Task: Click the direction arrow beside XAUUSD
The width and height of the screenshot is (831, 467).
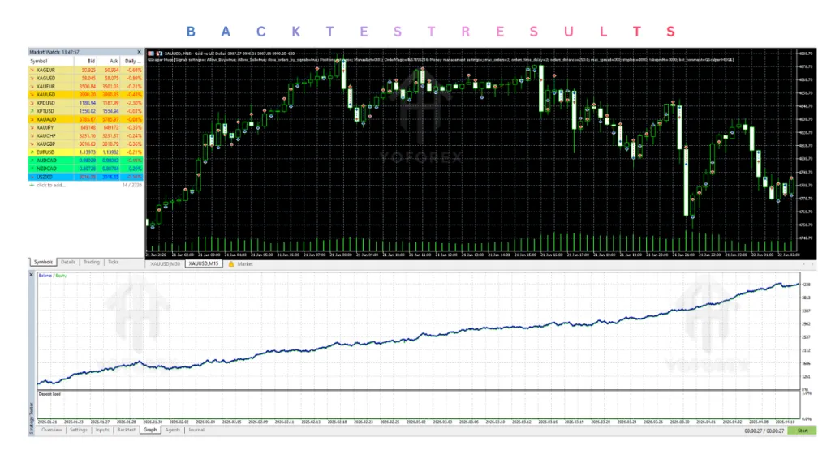Action: coord(32,95)
